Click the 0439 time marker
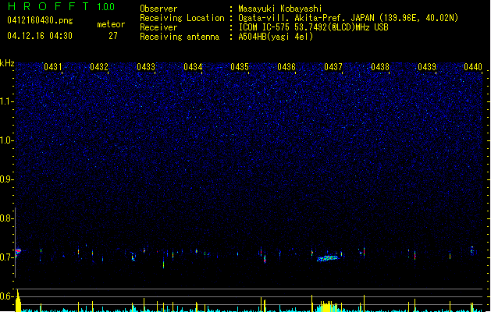 click(427, 67)
